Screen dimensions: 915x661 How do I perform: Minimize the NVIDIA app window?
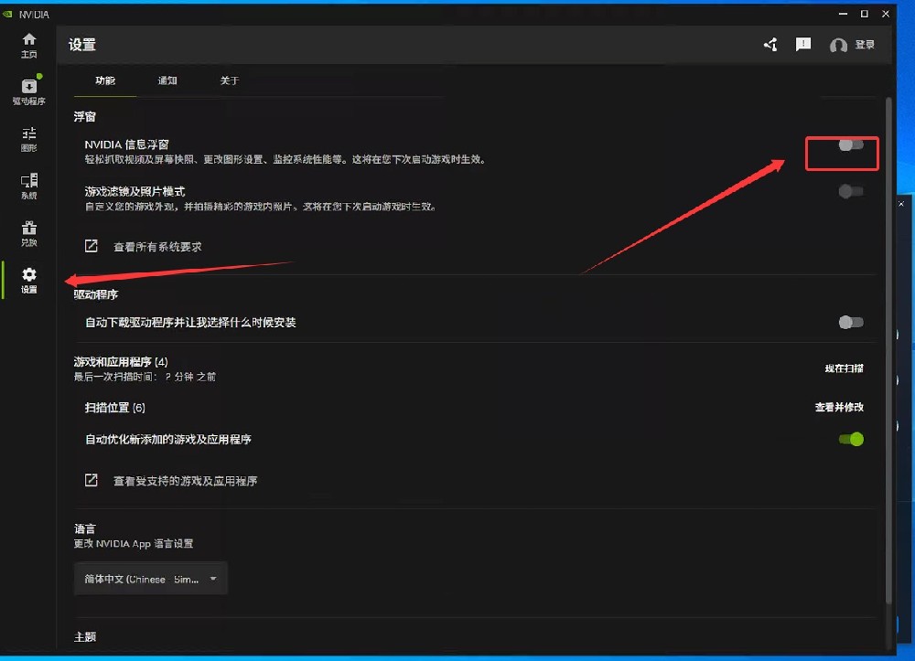pos(843,14)
